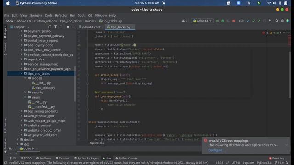Click the Commit side tool tab
The height and width of the screenshot is (165, 294).
click(5, 49)
